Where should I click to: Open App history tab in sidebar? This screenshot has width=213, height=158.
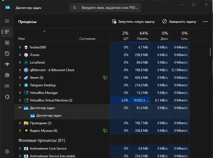point(7,54)
